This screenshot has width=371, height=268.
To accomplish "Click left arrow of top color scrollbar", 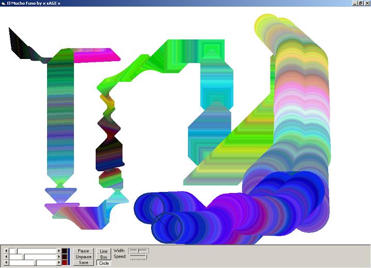I will (6, 251).
